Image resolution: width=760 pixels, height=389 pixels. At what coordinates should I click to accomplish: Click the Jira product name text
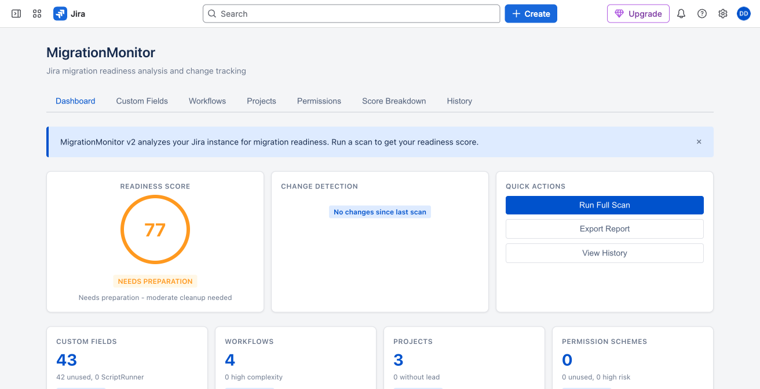[x=78, y=13]
